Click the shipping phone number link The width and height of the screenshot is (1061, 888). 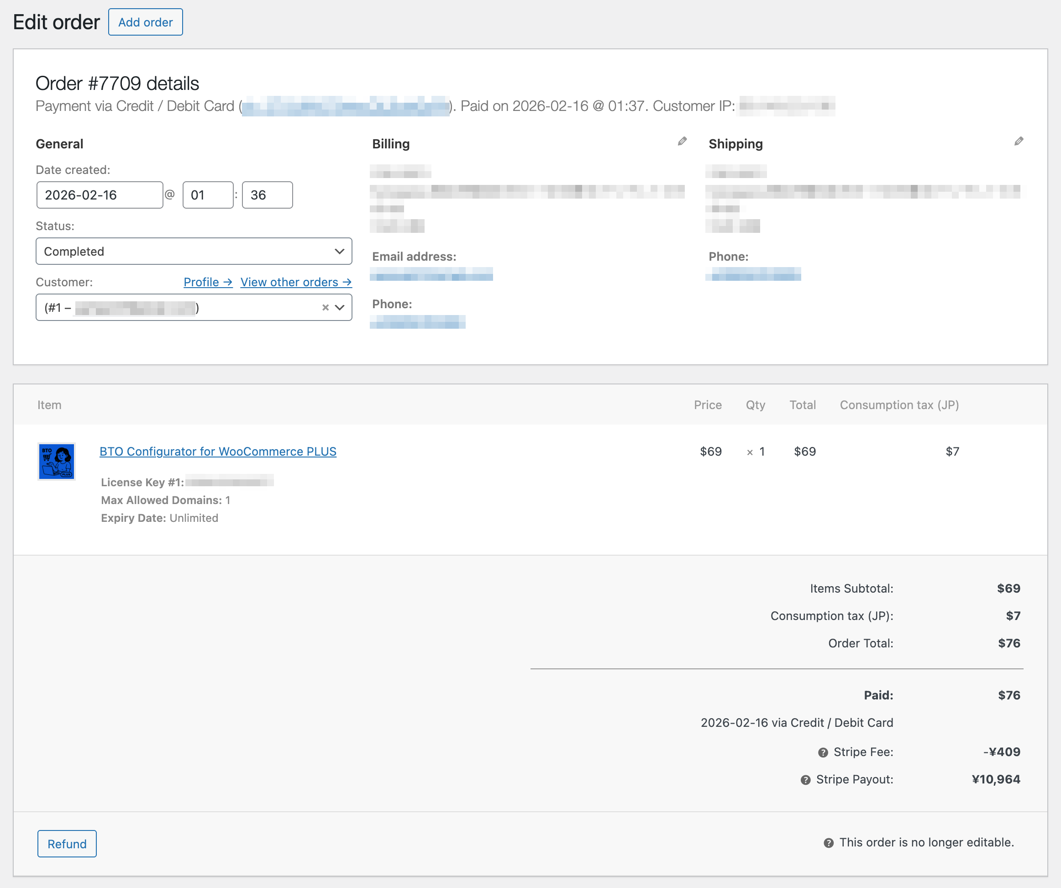click(753, 274)
